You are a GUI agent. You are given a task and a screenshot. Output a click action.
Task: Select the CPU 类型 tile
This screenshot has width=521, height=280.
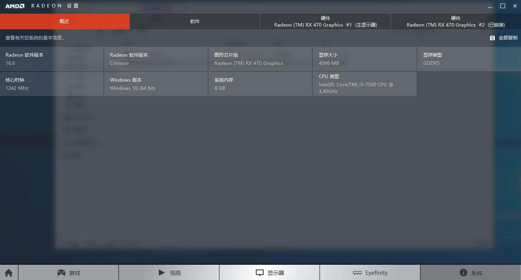(365, 84)
